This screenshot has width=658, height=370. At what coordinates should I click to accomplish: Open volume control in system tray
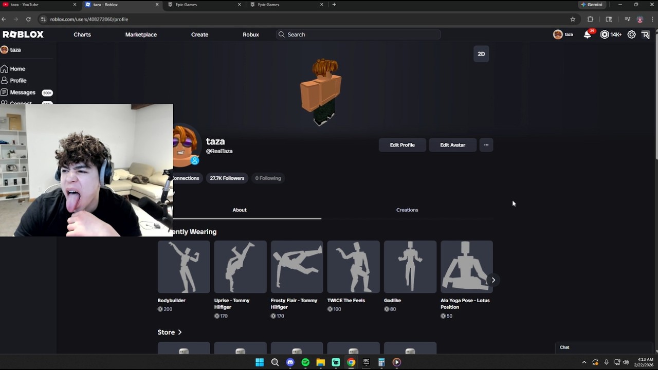coord(626,362)
